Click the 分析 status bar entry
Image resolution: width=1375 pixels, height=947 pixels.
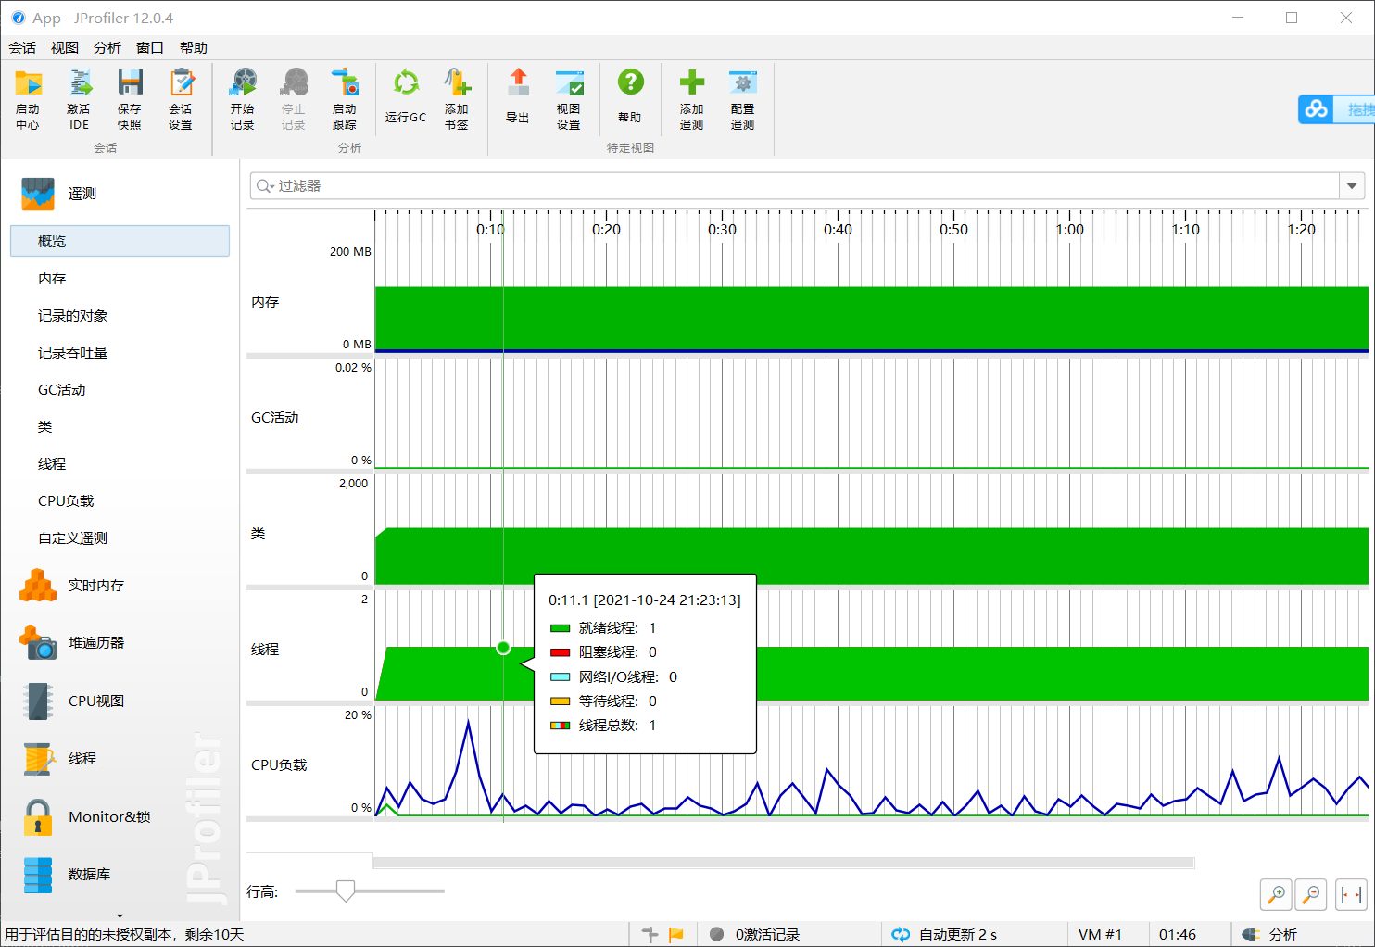point(1271,935)
